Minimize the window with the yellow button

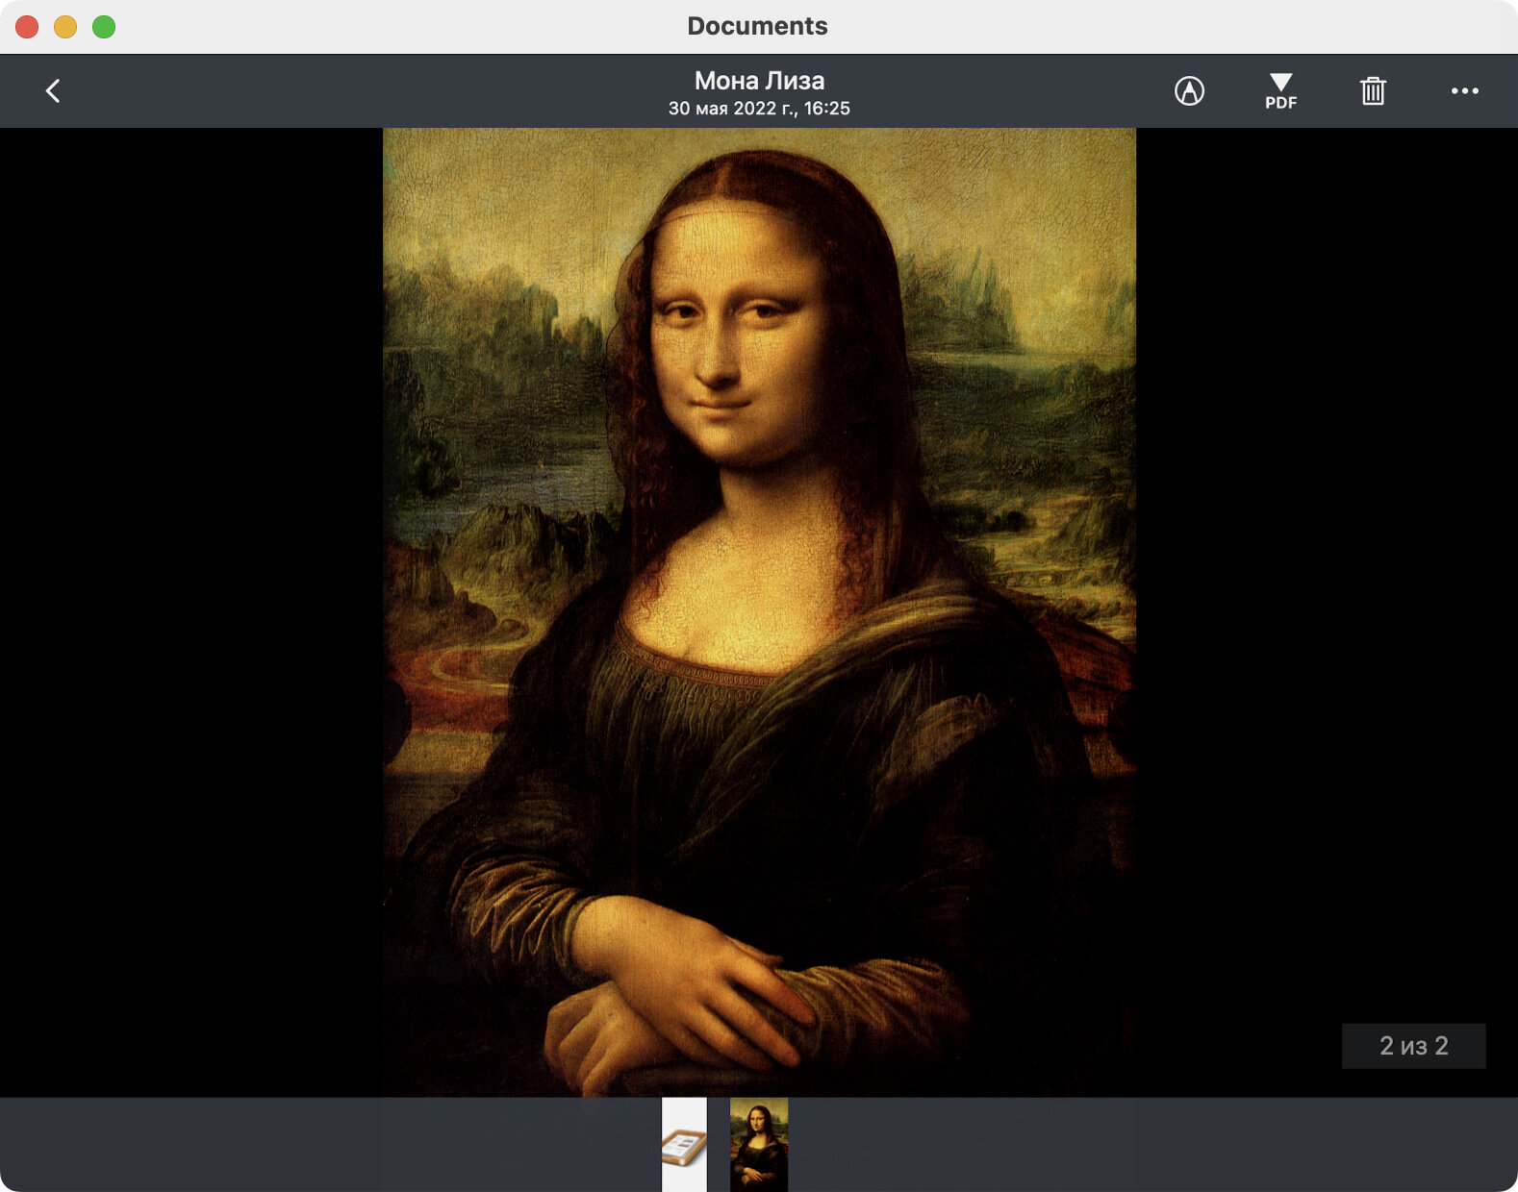coord(65,27)
